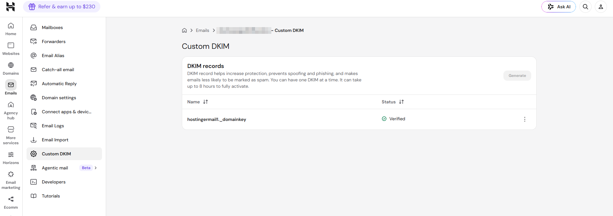Click the Generate button

517,76
